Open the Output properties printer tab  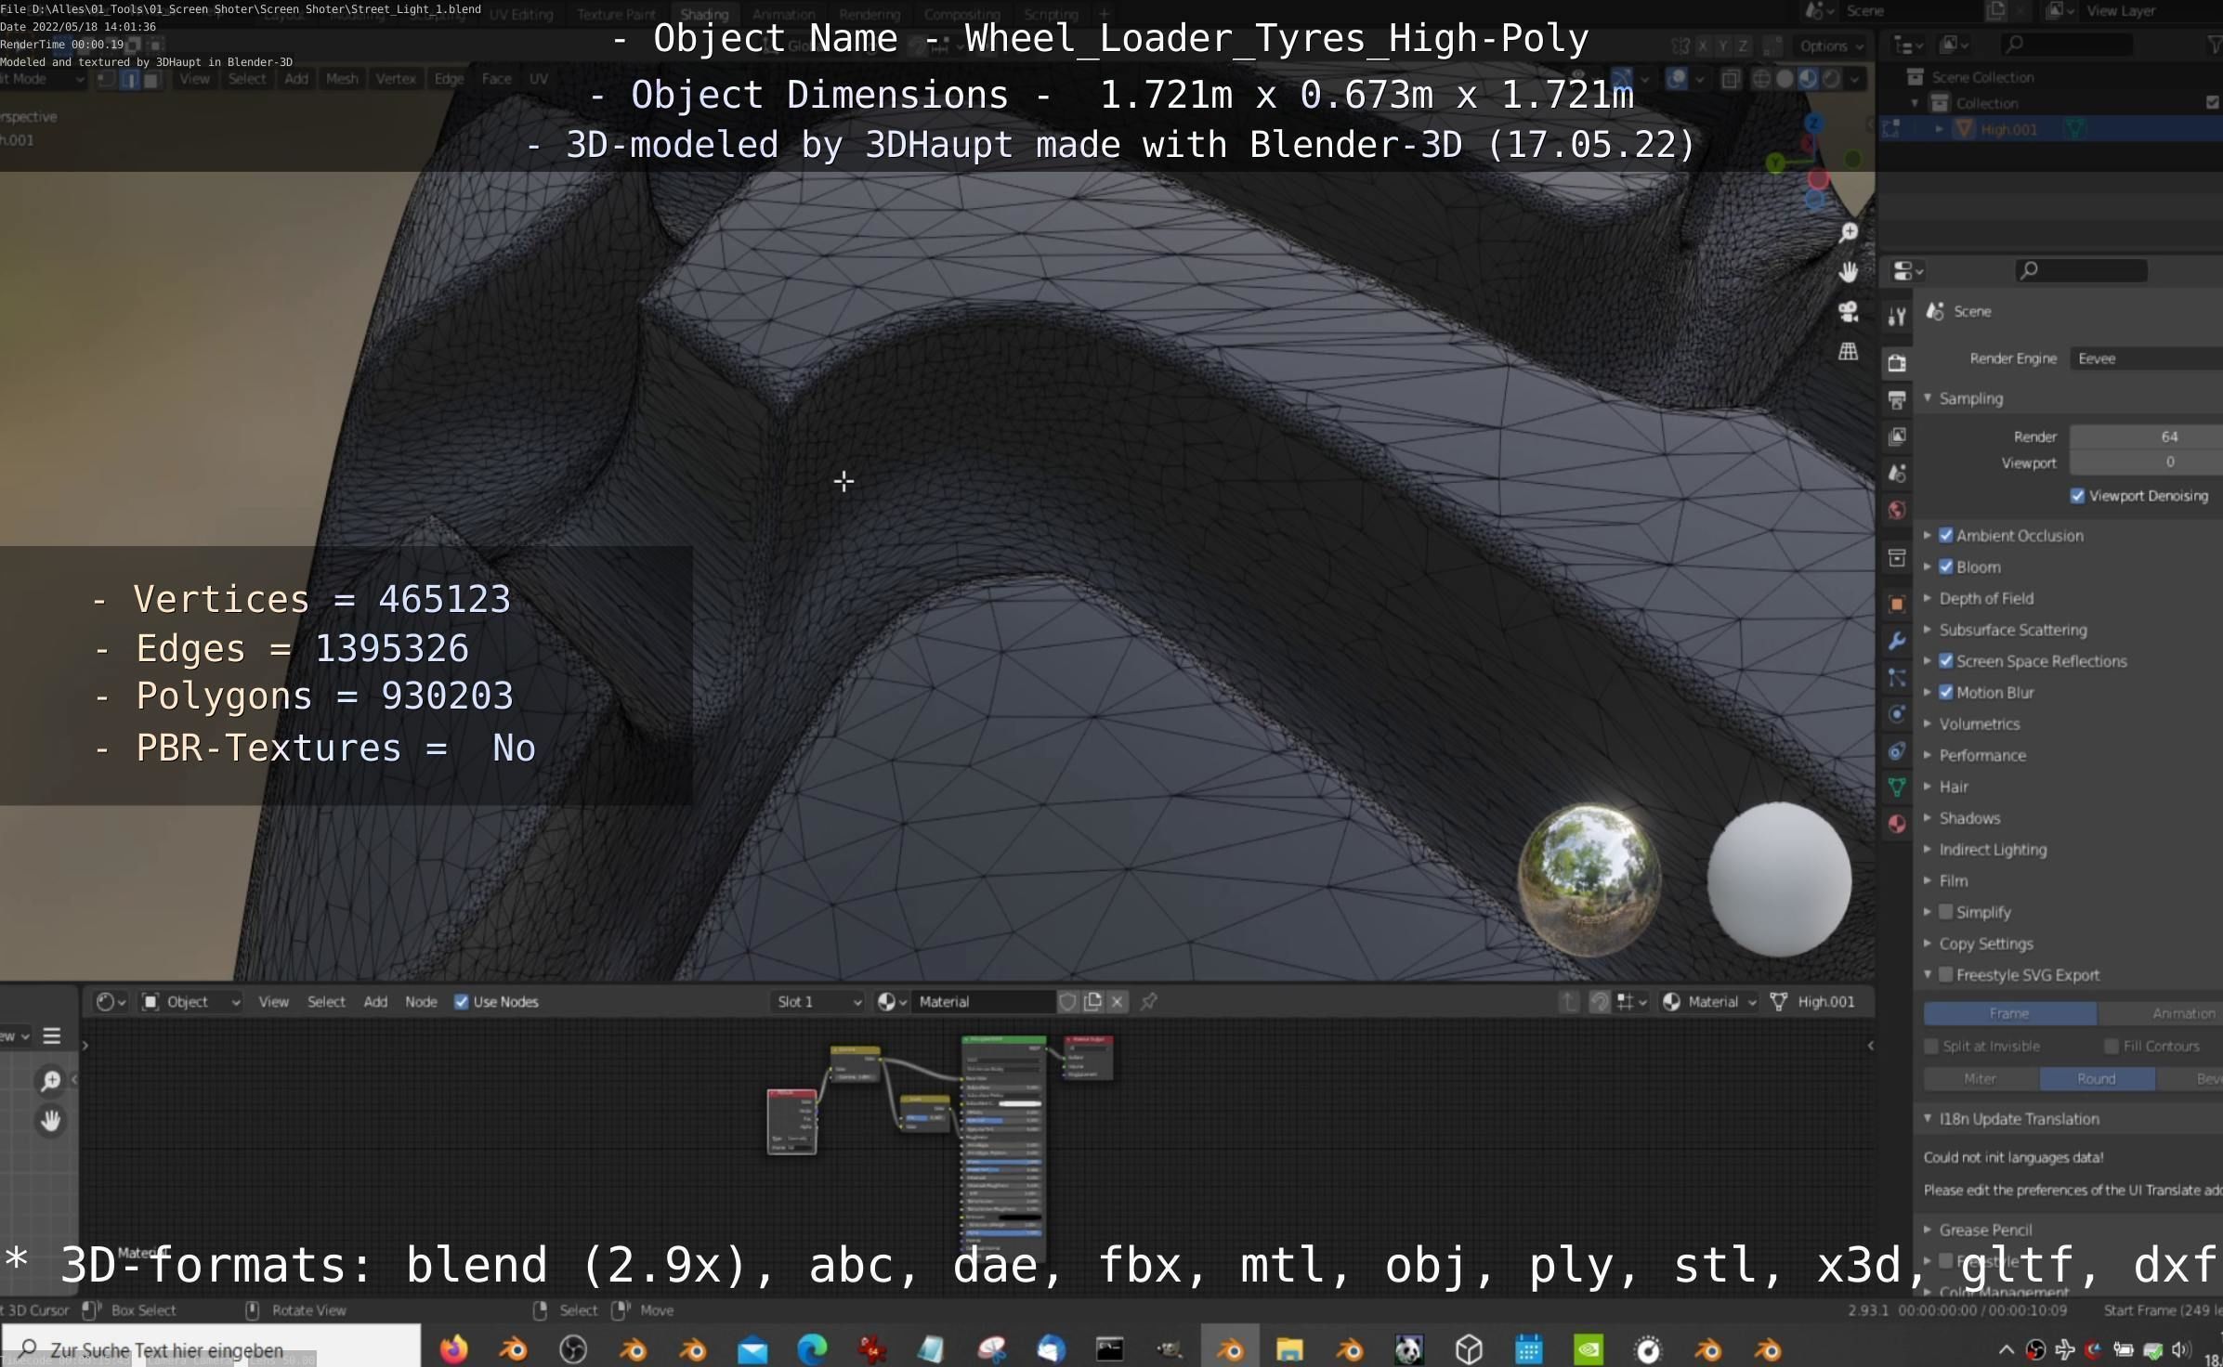pyautogui.click(x=1897, y=400)
